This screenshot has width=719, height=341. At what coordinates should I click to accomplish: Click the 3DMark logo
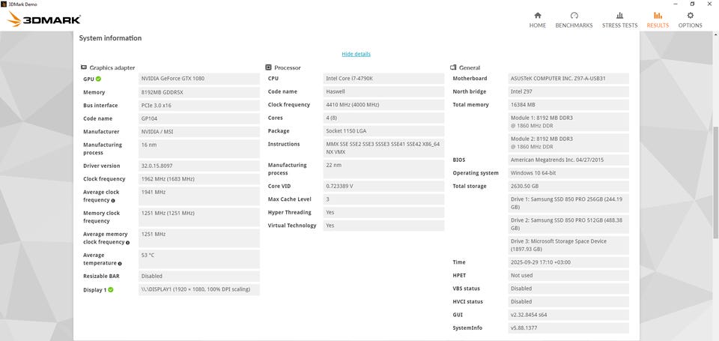pos(44,19)
